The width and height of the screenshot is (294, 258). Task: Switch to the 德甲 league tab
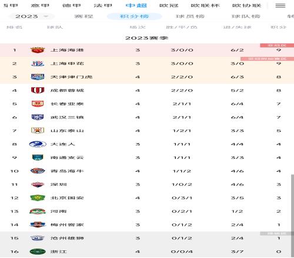72,6
